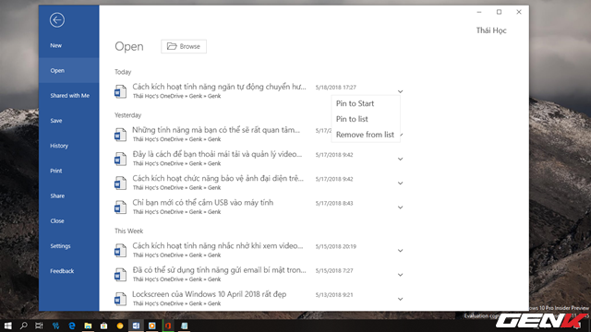Select Share in the blue sidebar
Image resolution: width=591 pixels, height=332 pixels.
[x=69, y=196]
